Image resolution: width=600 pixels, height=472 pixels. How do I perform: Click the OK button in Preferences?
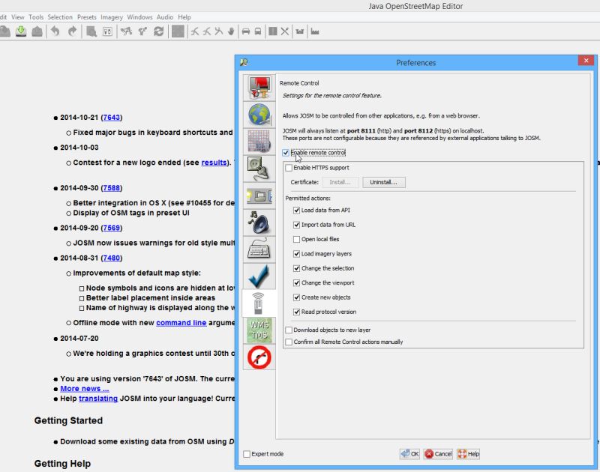409,454
